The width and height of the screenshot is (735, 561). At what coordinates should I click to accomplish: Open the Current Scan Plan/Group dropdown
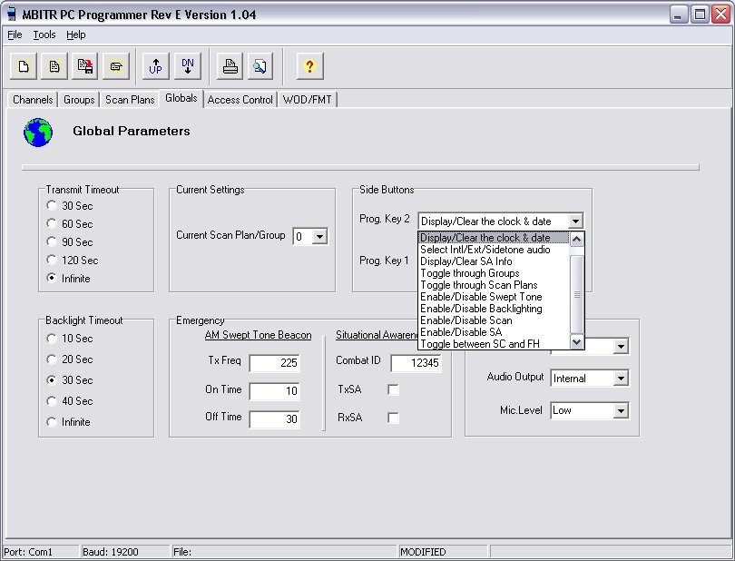tap(318, 237)
